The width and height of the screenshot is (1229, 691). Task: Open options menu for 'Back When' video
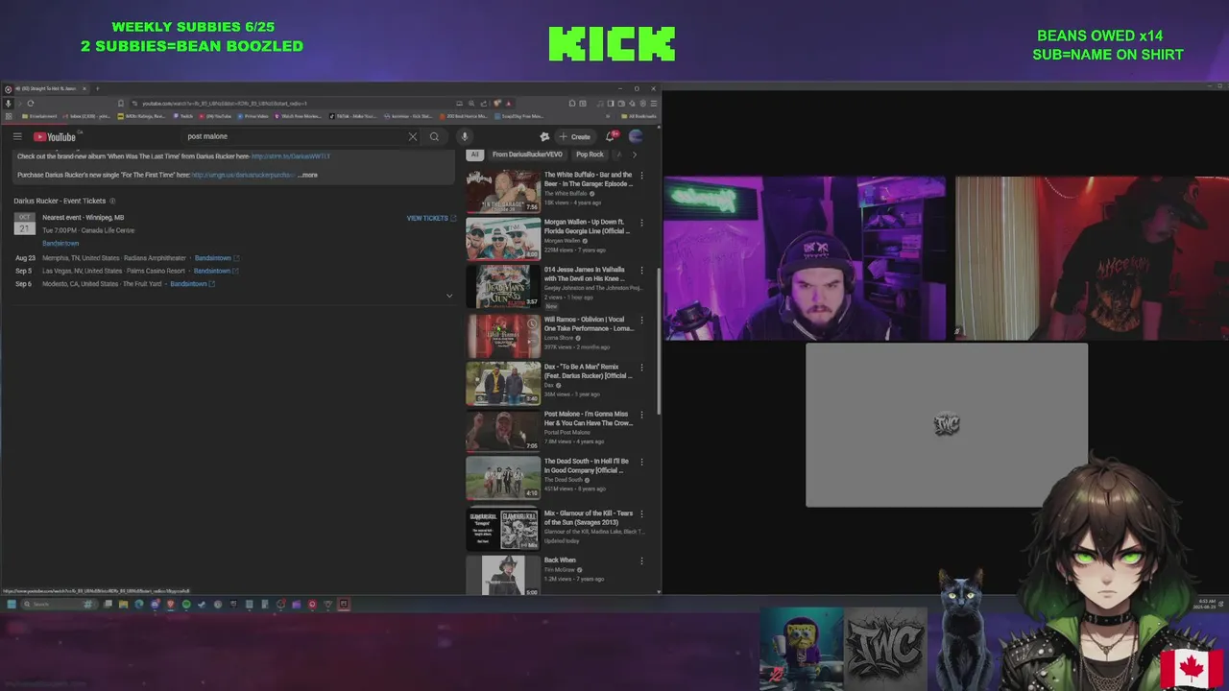(642, 560)
